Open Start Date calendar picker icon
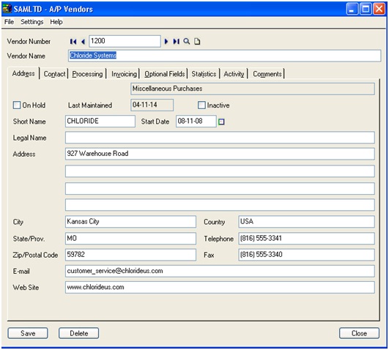The image size is (389, 350). (x=221, y=122)
